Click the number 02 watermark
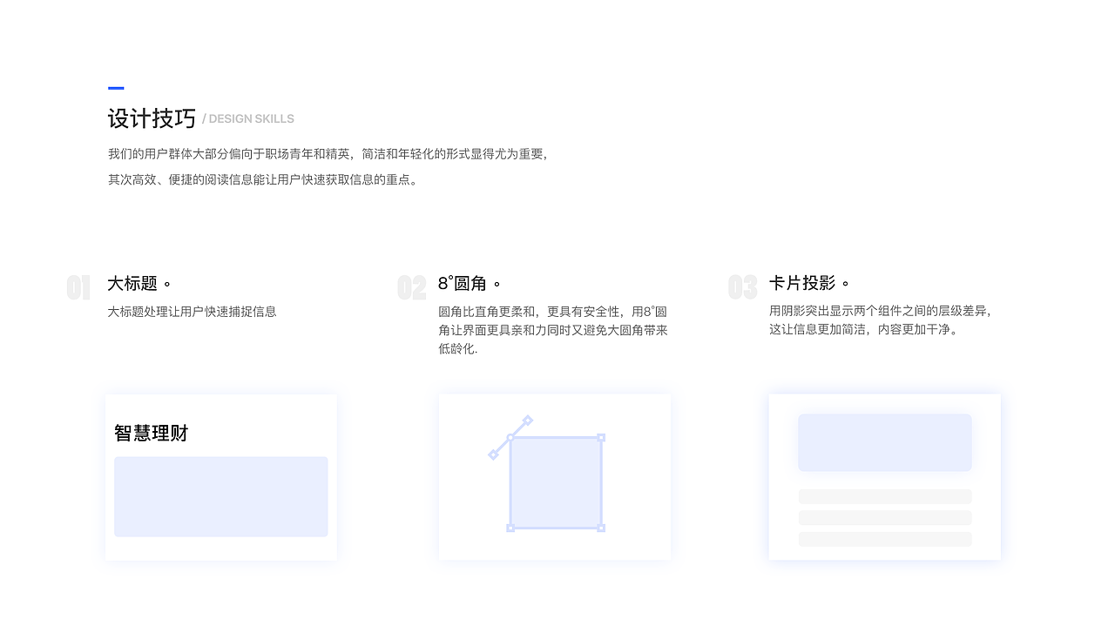Screen dimensions: 1115x626 [x=410, y=287]
